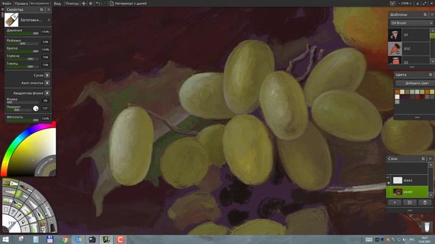The height and width of the screenshot is (244, 435).
Task: Select the 01 oil brush template
Action: [x=408, y=35]
